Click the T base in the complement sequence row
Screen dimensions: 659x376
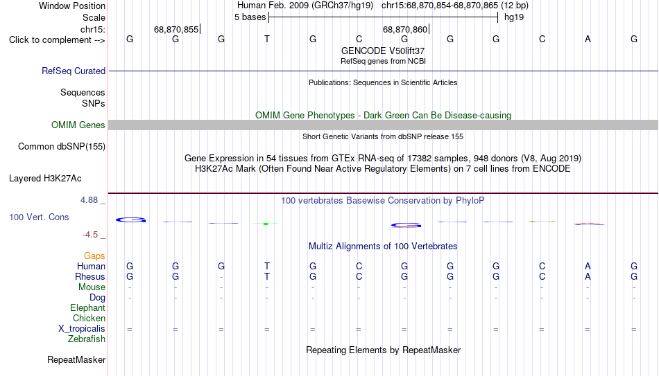[267, 39]
